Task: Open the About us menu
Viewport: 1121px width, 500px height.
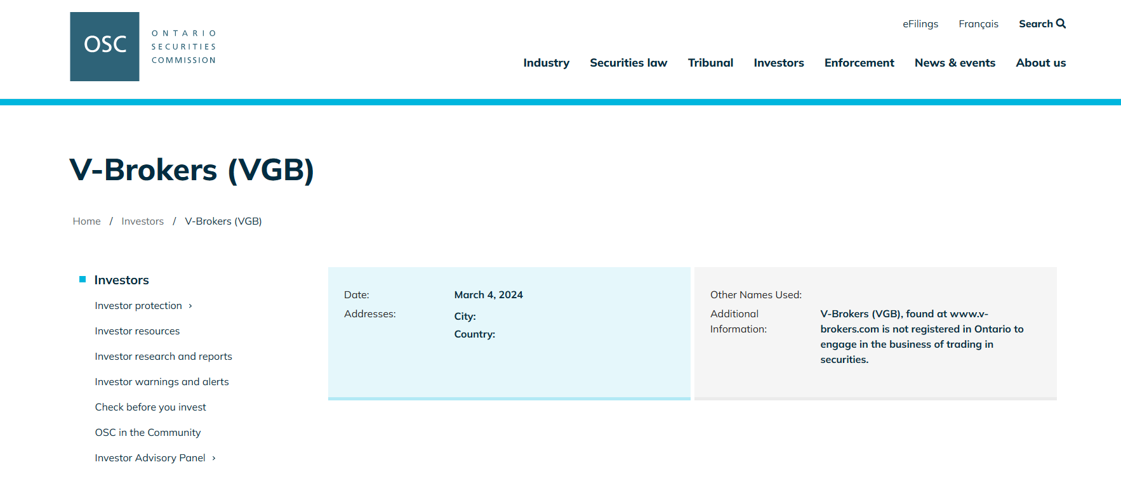Action: pos(1041,63)
